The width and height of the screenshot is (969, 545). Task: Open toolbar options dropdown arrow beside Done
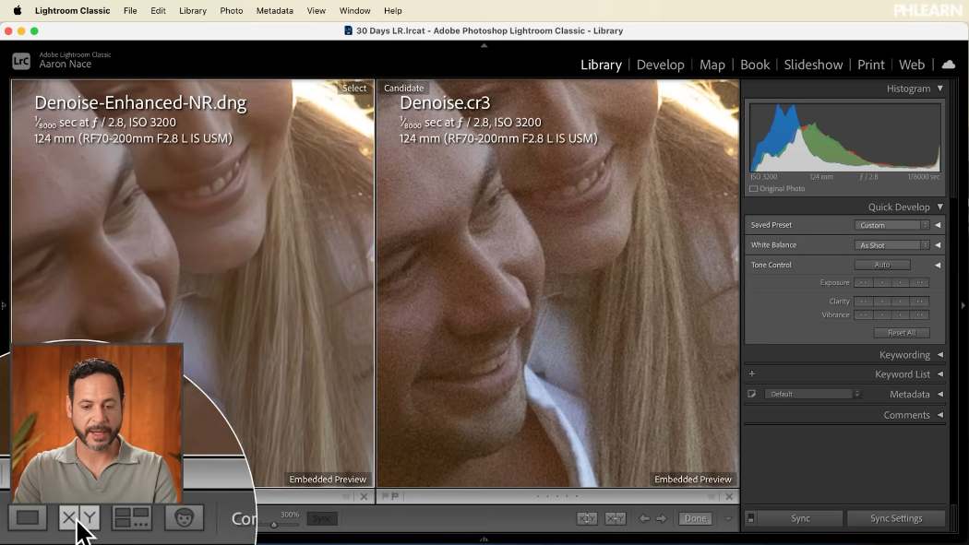tap(727, 518)
